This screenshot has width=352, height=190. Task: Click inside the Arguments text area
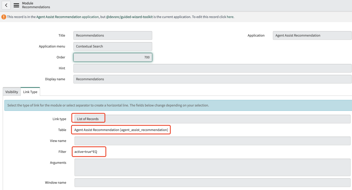coord(212,167)
